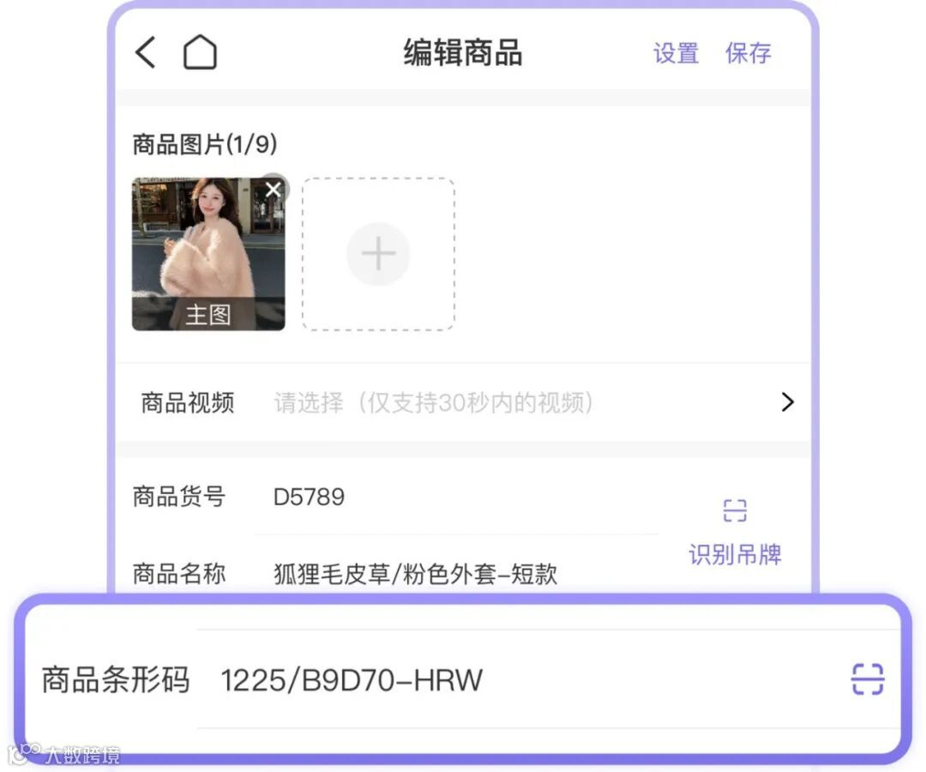Open the product photo thumbnail

point(208,254)
